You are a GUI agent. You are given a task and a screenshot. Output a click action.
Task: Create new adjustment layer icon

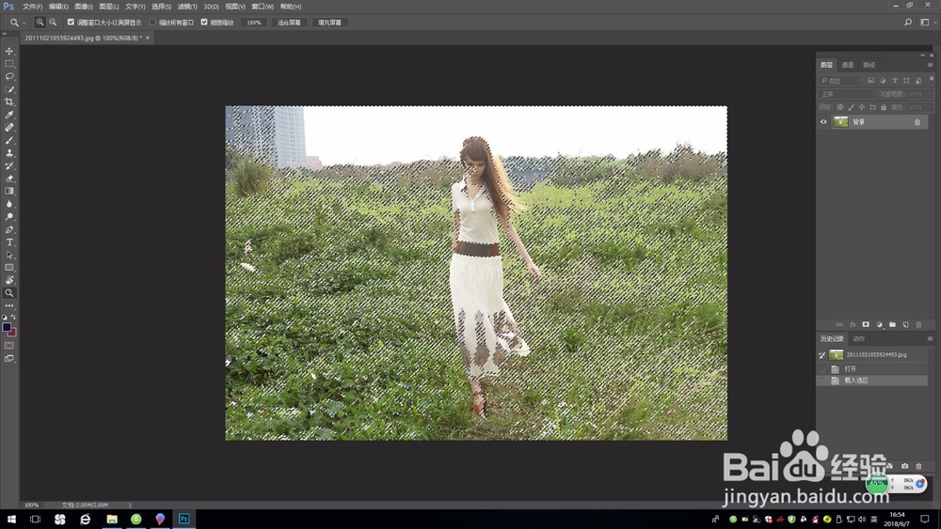[x=879, y=325]
